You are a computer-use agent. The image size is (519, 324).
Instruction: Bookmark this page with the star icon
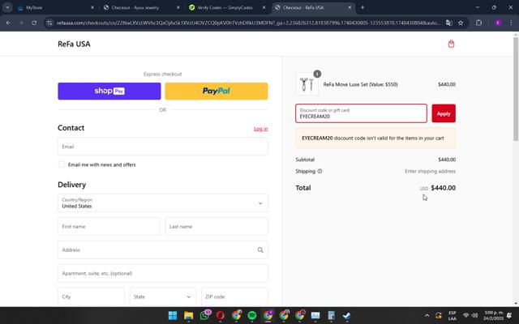coord(461,23)
